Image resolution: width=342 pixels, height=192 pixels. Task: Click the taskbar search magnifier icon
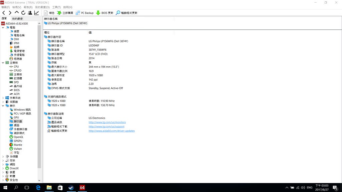[x=16, y=187]
